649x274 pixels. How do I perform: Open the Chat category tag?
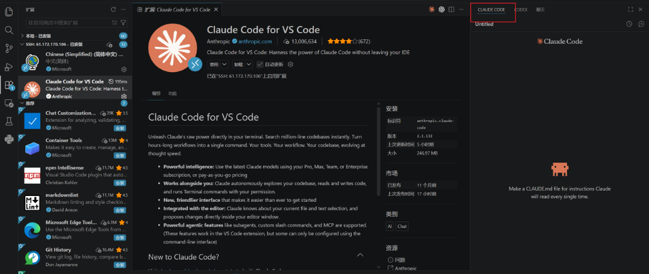pyautogui.click(x=402, y=227)
